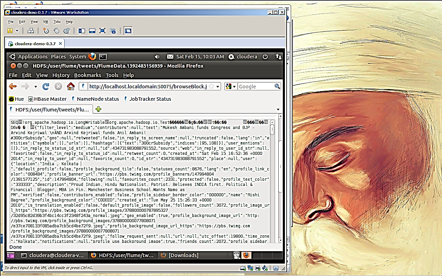Select the HDFS:/user/flume/tweets browser tab
Viewport: 442px width, 276px height.
50,109
